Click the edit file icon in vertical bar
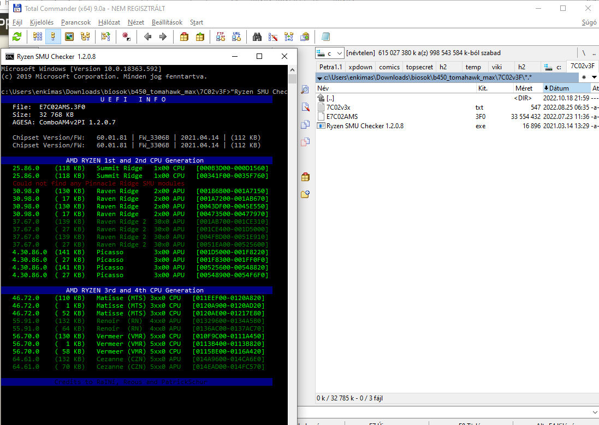Screen dimensions: 599x425 pos(305,107)
